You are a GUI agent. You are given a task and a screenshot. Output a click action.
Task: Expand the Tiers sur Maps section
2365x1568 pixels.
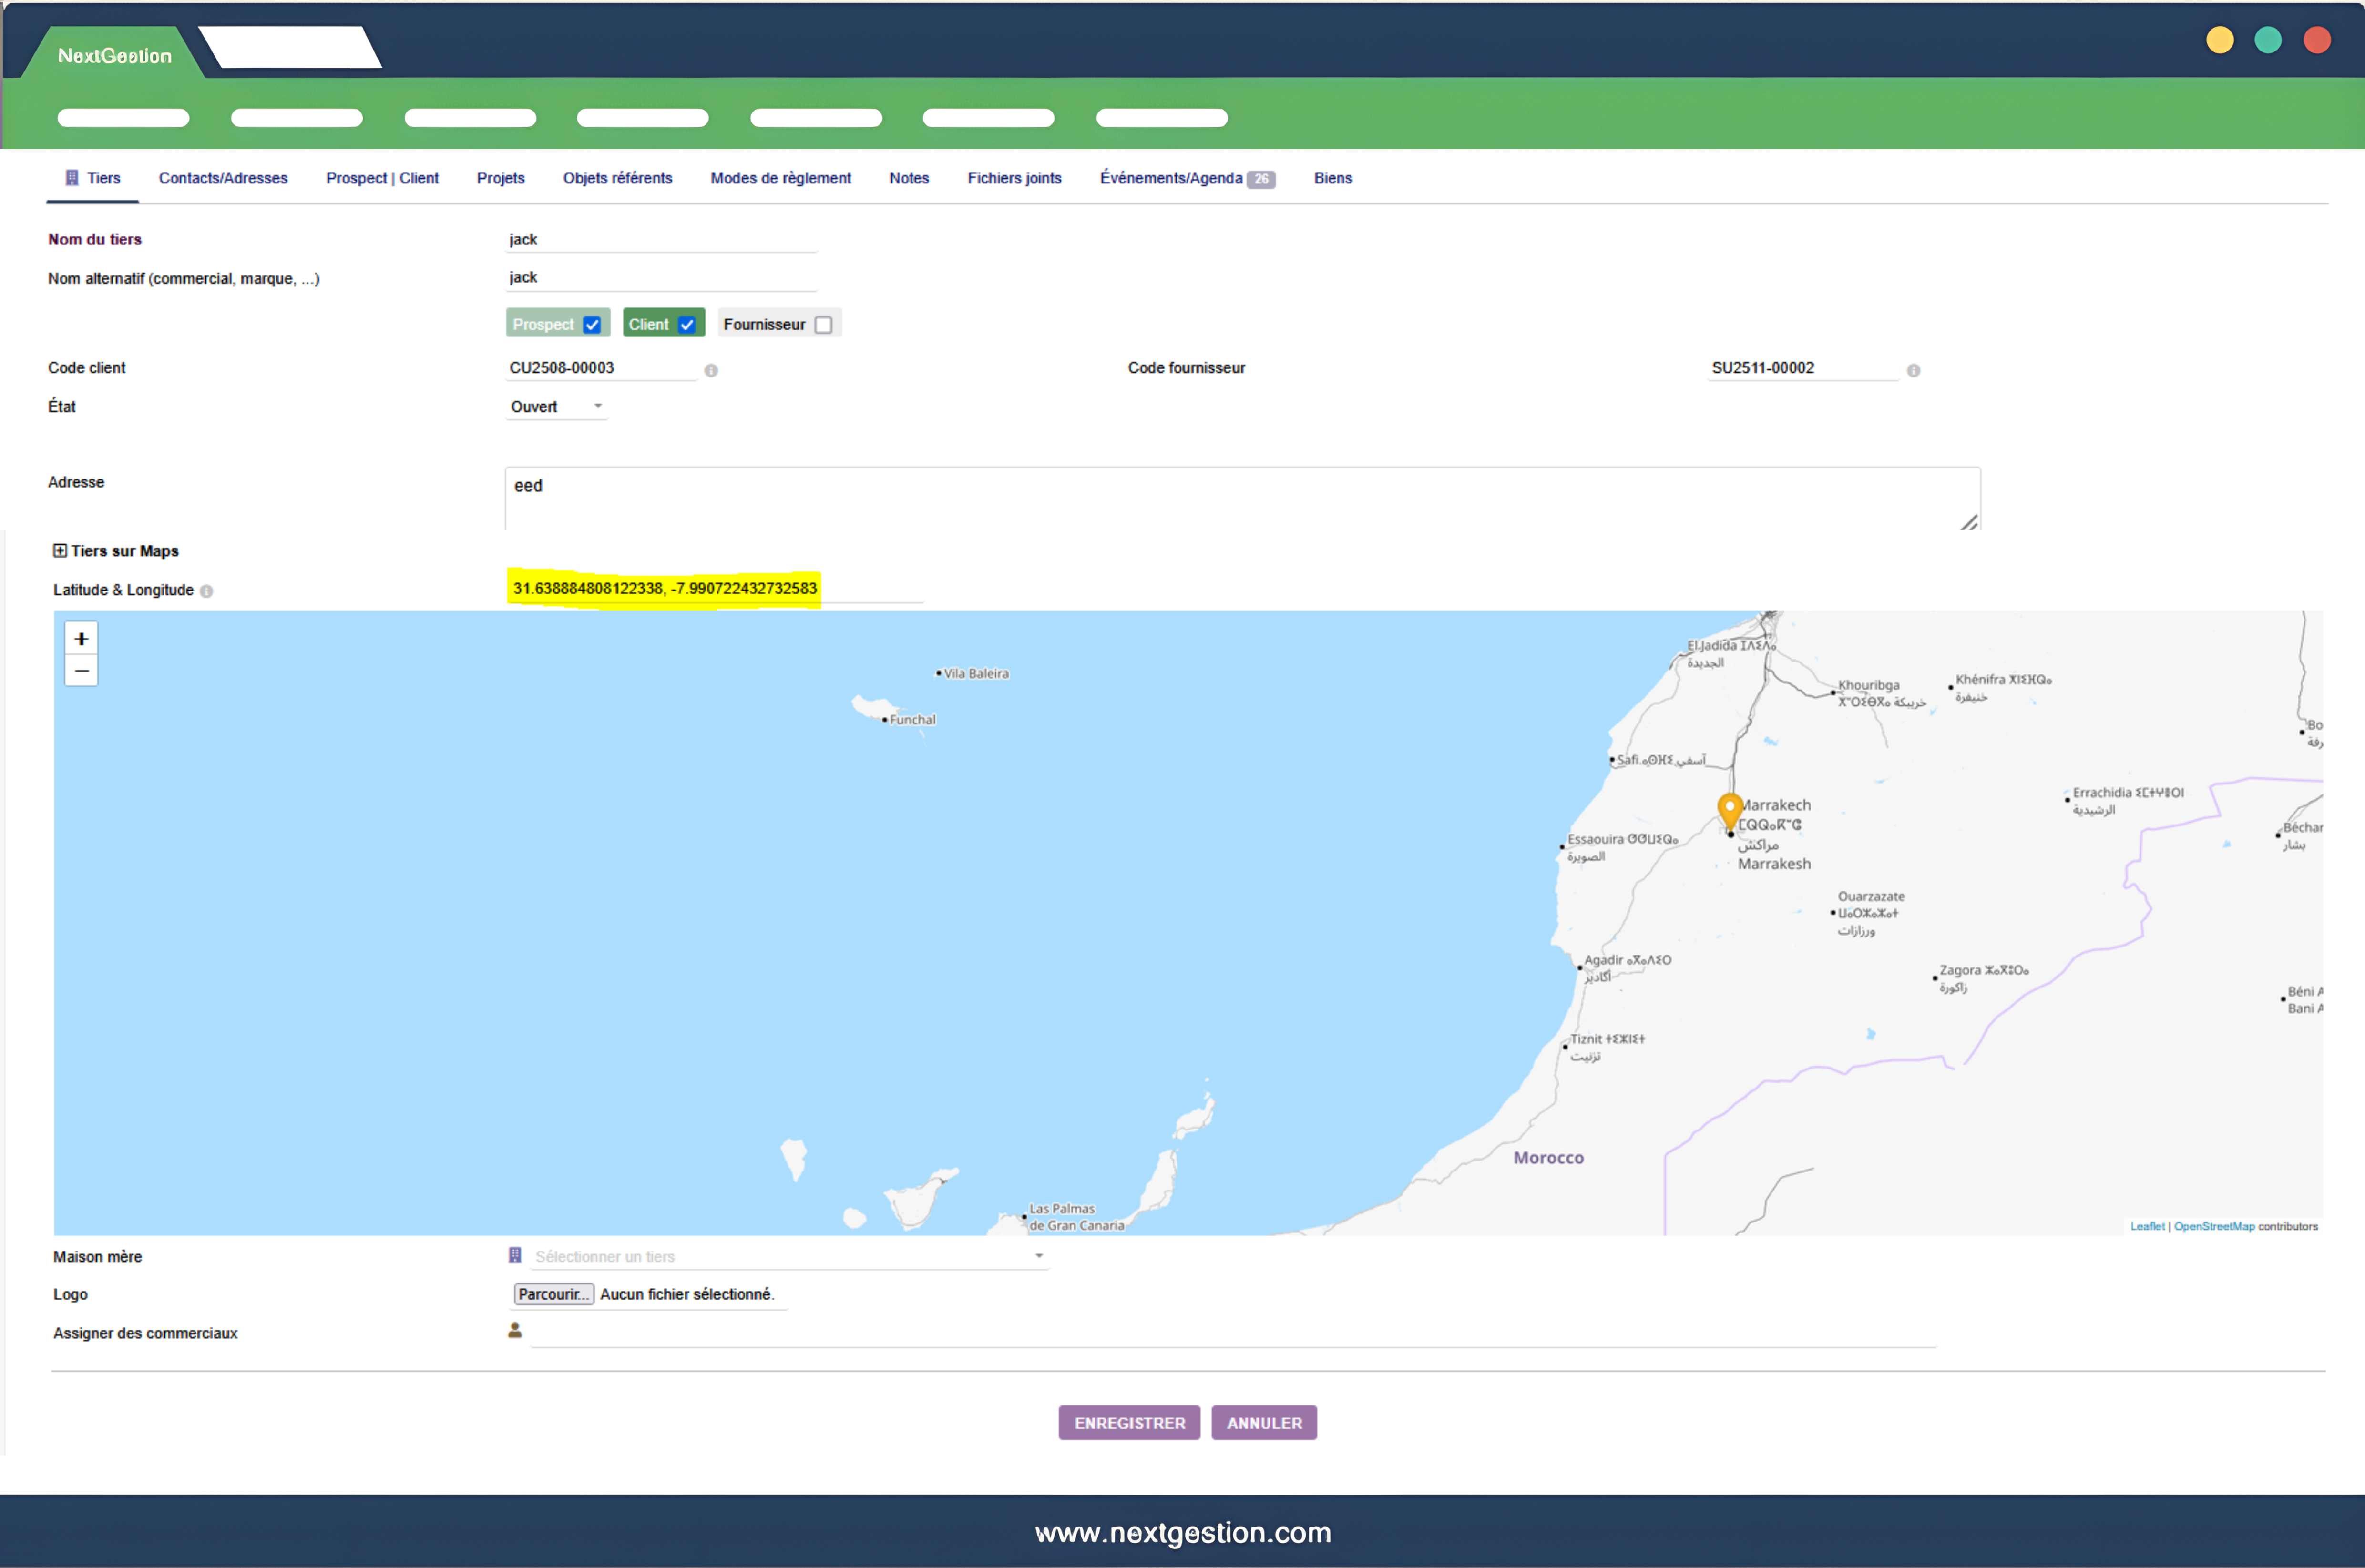(60, 551)
